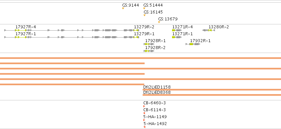Click the GS:51444 insertion triangle marker
Screen dimensions: 281x129
coord(144,9)
